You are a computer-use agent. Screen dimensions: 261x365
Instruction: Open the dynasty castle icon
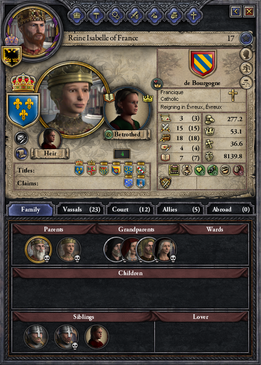pos(246,83)
